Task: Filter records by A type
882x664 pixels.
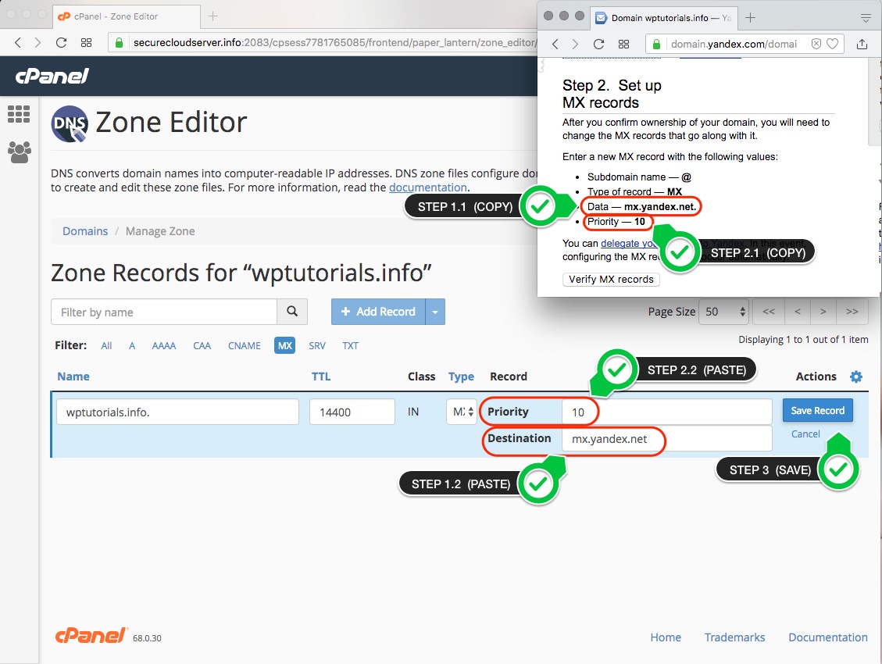Action: tap(132, 346)
